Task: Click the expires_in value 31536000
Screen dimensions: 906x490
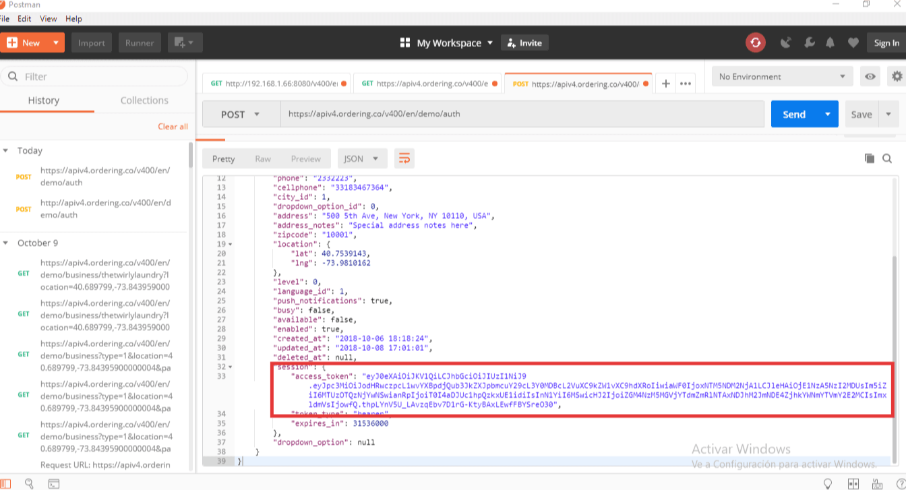Action: click(x=369, y=423)
